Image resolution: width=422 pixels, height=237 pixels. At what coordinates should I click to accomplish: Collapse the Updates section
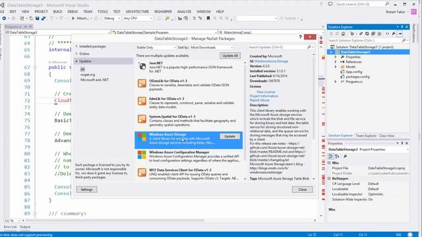pos(76,61)
